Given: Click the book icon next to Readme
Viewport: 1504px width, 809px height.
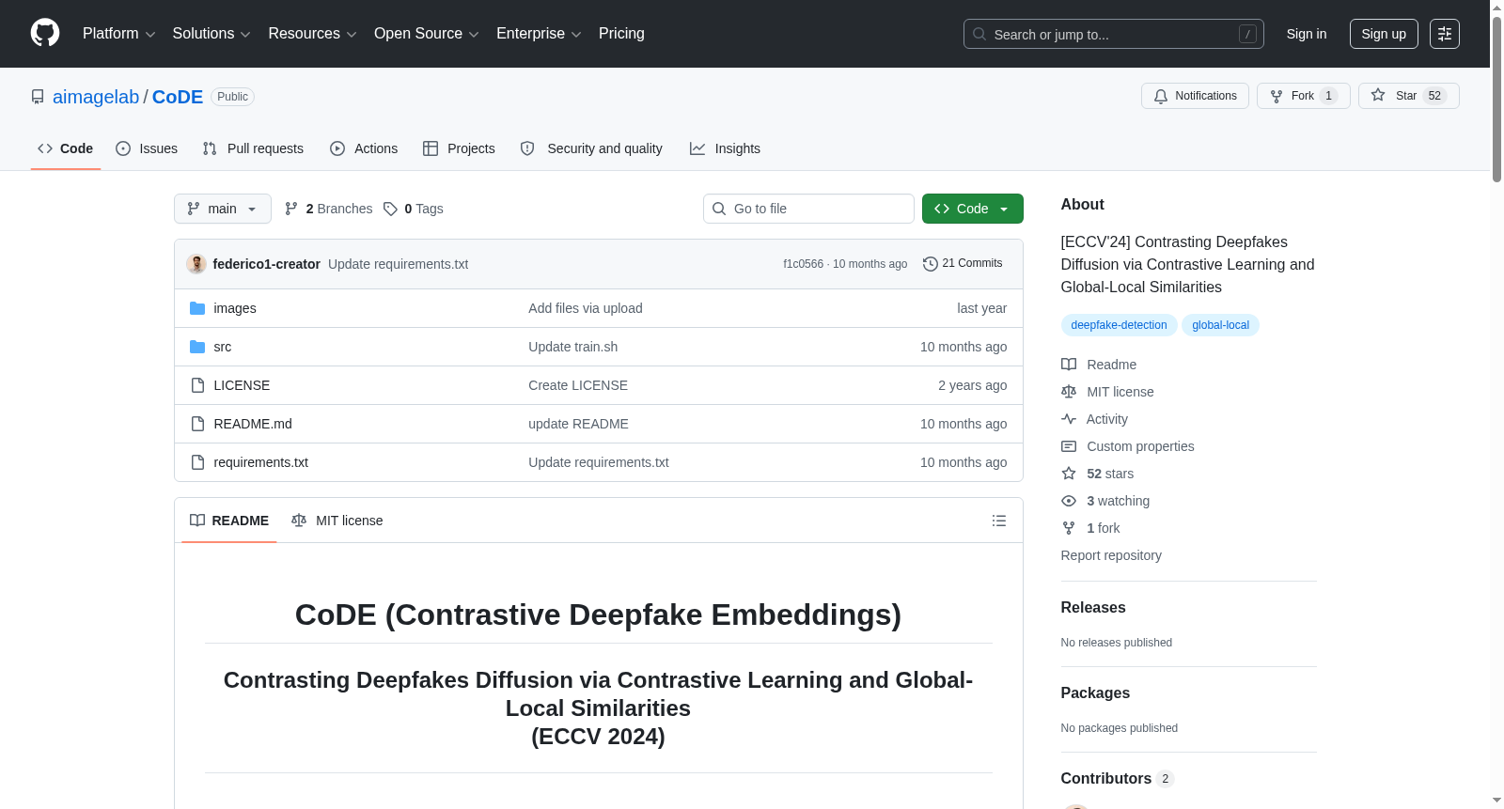Looking at the screenshot, I should 1069,365.
